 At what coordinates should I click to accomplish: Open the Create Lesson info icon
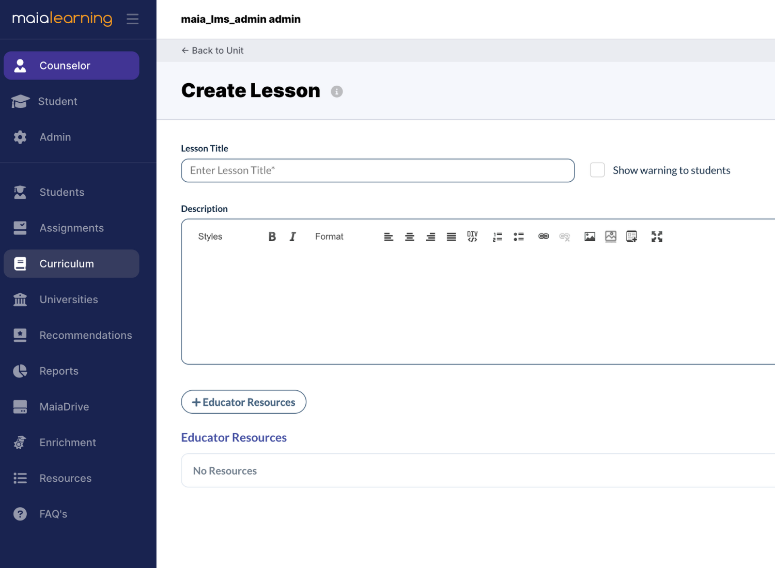[337, 91]
